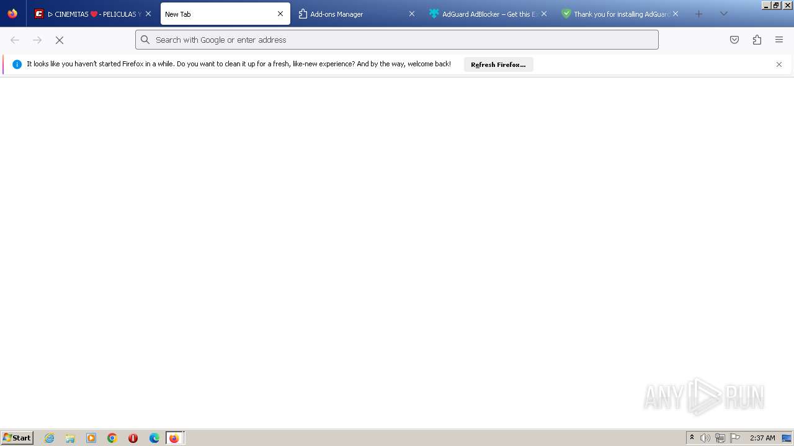Viewport: 794px width, 446px height.
Task: Open the volume speaker tray icon
Action: 705,438
